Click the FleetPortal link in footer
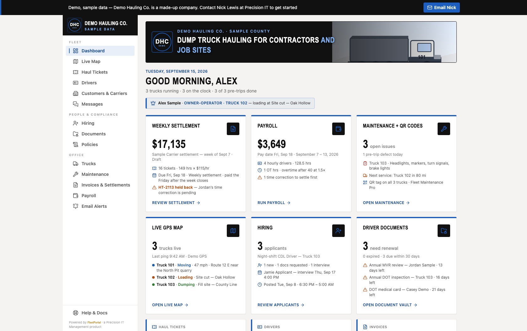Image resolution: width=527 pixels, height=331 pixels. (94, 323)
